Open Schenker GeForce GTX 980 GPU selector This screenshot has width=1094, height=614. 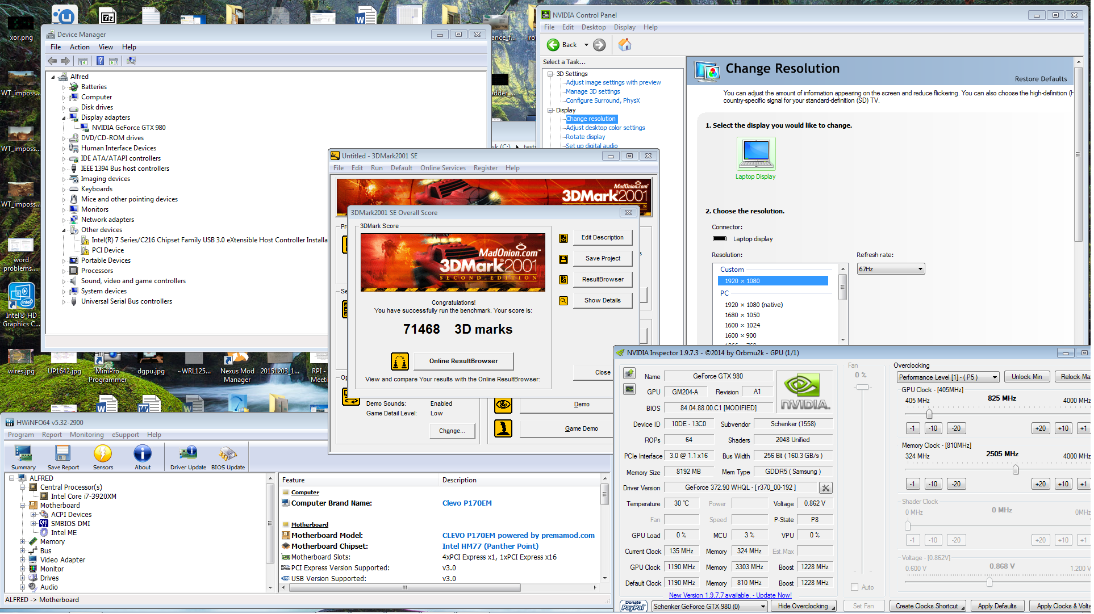click(x=710, y=607)
